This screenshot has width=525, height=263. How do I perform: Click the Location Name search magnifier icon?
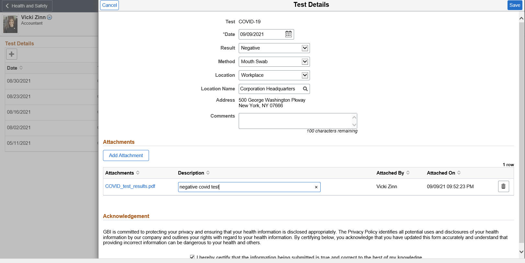tap(305, 89)
